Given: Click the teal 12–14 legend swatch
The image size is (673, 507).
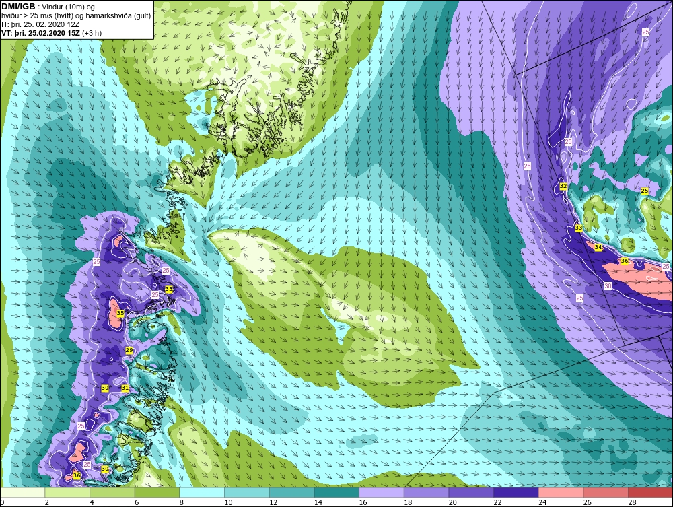Looking at the screenshot, I should (x=291, y=492).
